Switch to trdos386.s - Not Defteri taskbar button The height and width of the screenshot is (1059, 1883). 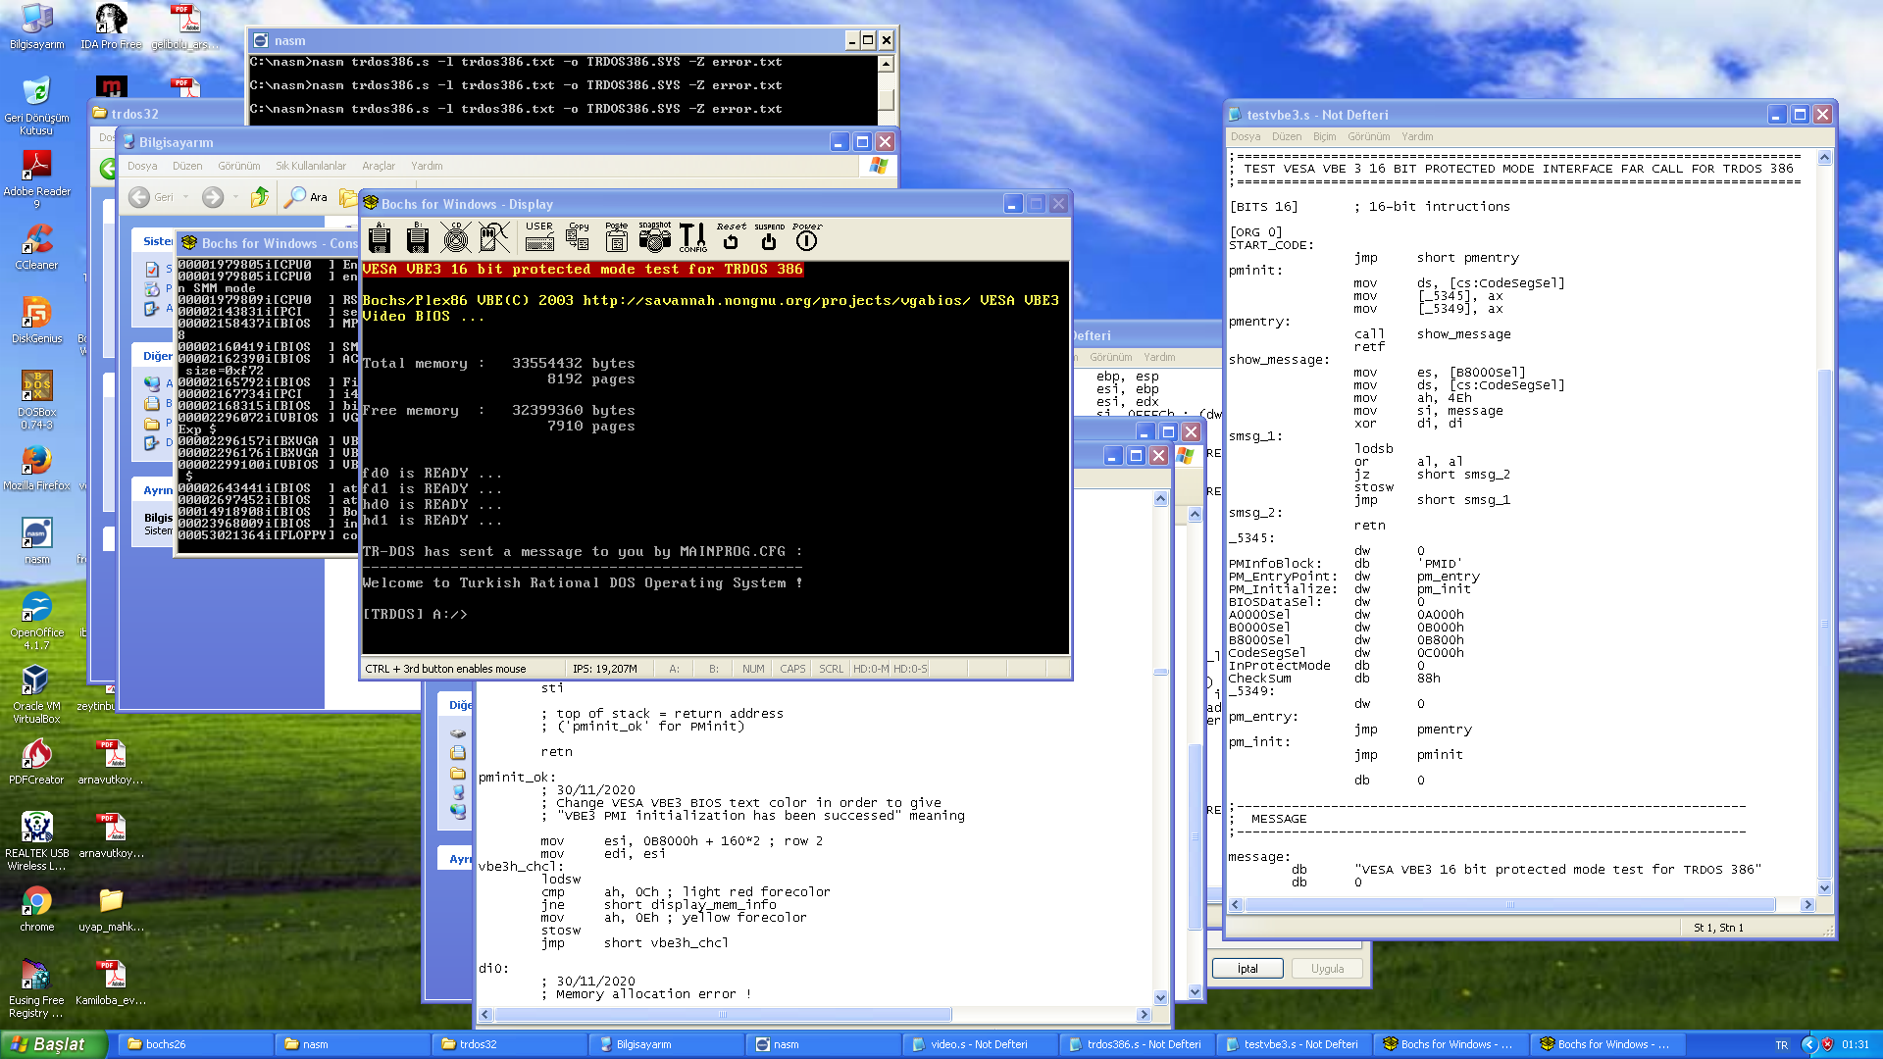coord(1137,1045)
